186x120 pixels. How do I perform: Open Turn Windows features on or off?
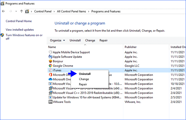[24, 37]
